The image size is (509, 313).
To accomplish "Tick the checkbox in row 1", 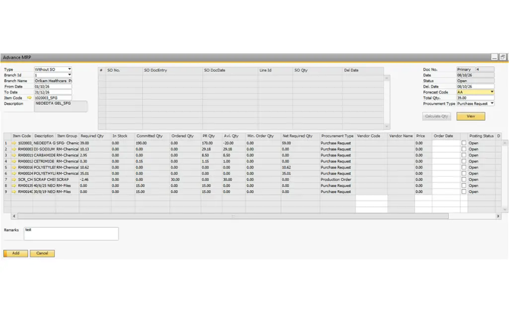I will [x=464, y=143].
